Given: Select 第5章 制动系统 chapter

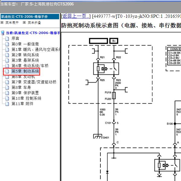Looking at the screenshot, I should click(x=25, y=71).
